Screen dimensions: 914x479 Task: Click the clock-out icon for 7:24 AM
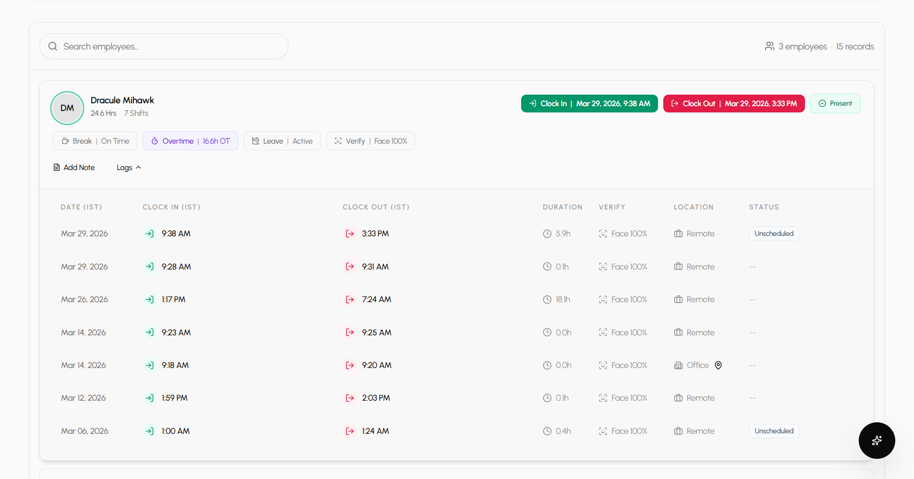[x=350, y=300]
